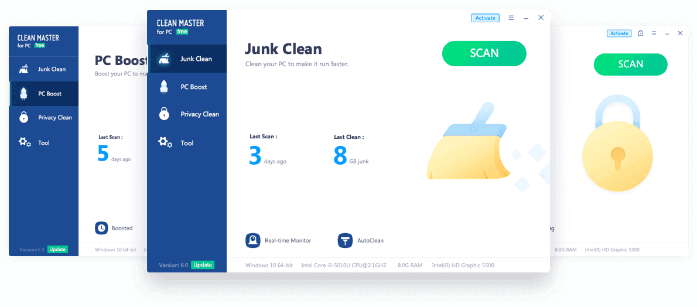
Task: Click the gears Tool icon in front sidebar
Action: (165, 142)
